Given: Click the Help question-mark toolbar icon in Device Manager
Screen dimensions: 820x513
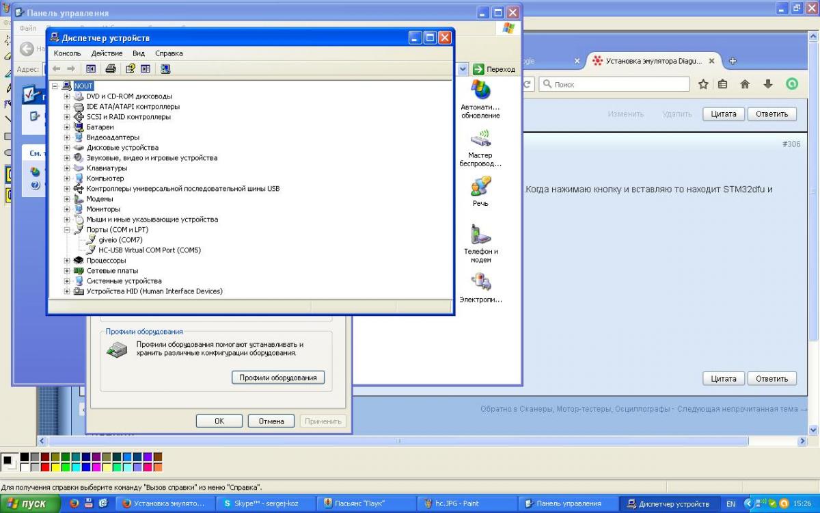Looking at the screenshot, I should coord(130,68).
